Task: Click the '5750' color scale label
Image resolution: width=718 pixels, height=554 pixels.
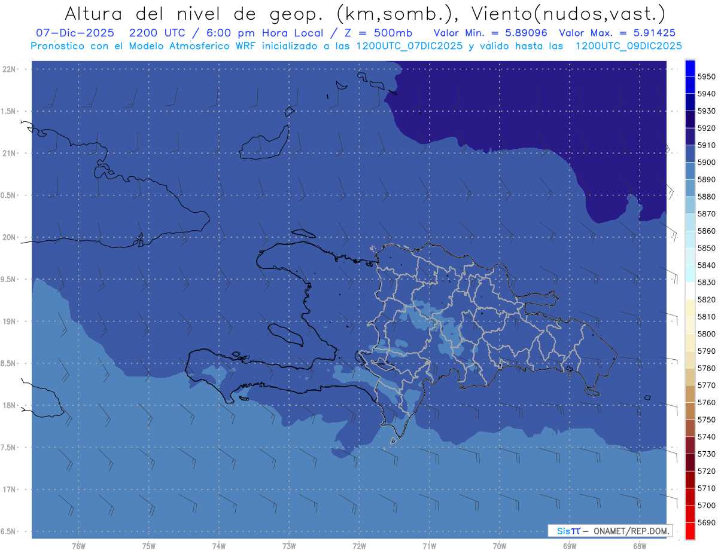Action: [707, 420]
